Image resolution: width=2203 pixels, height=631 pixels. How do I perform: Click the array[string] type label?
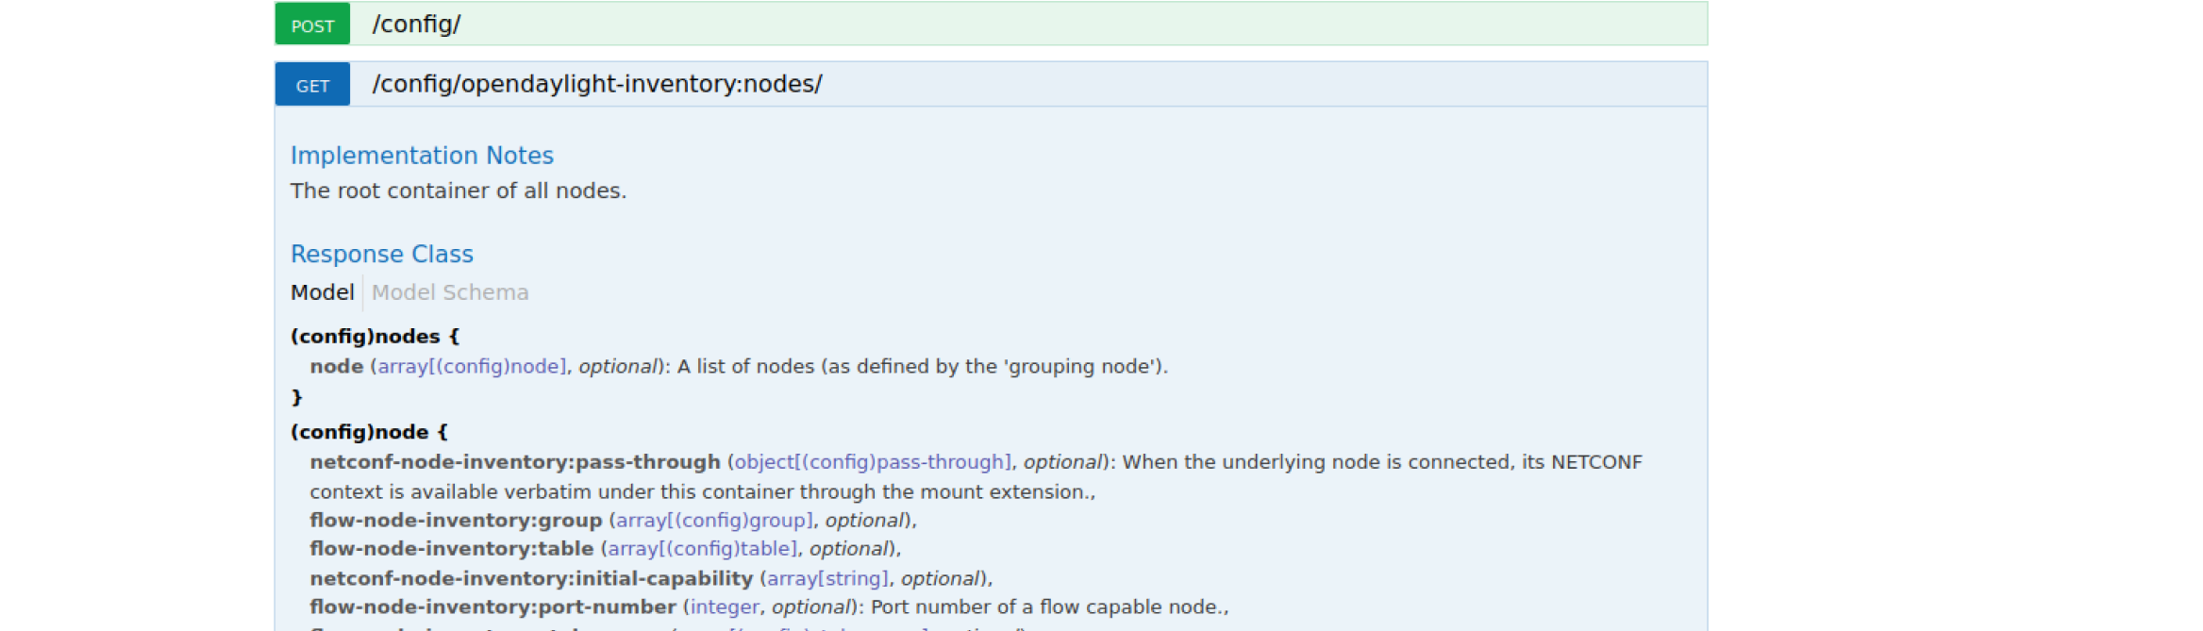[x=827, y=578]
